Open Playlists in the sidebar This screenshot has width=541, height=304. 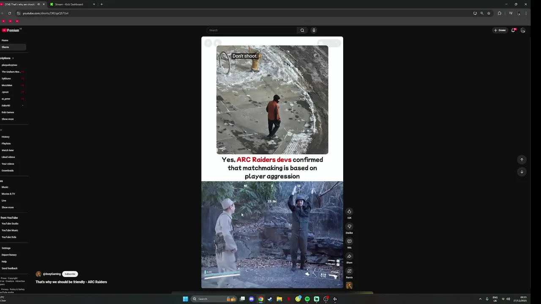(x=6, y=144)
